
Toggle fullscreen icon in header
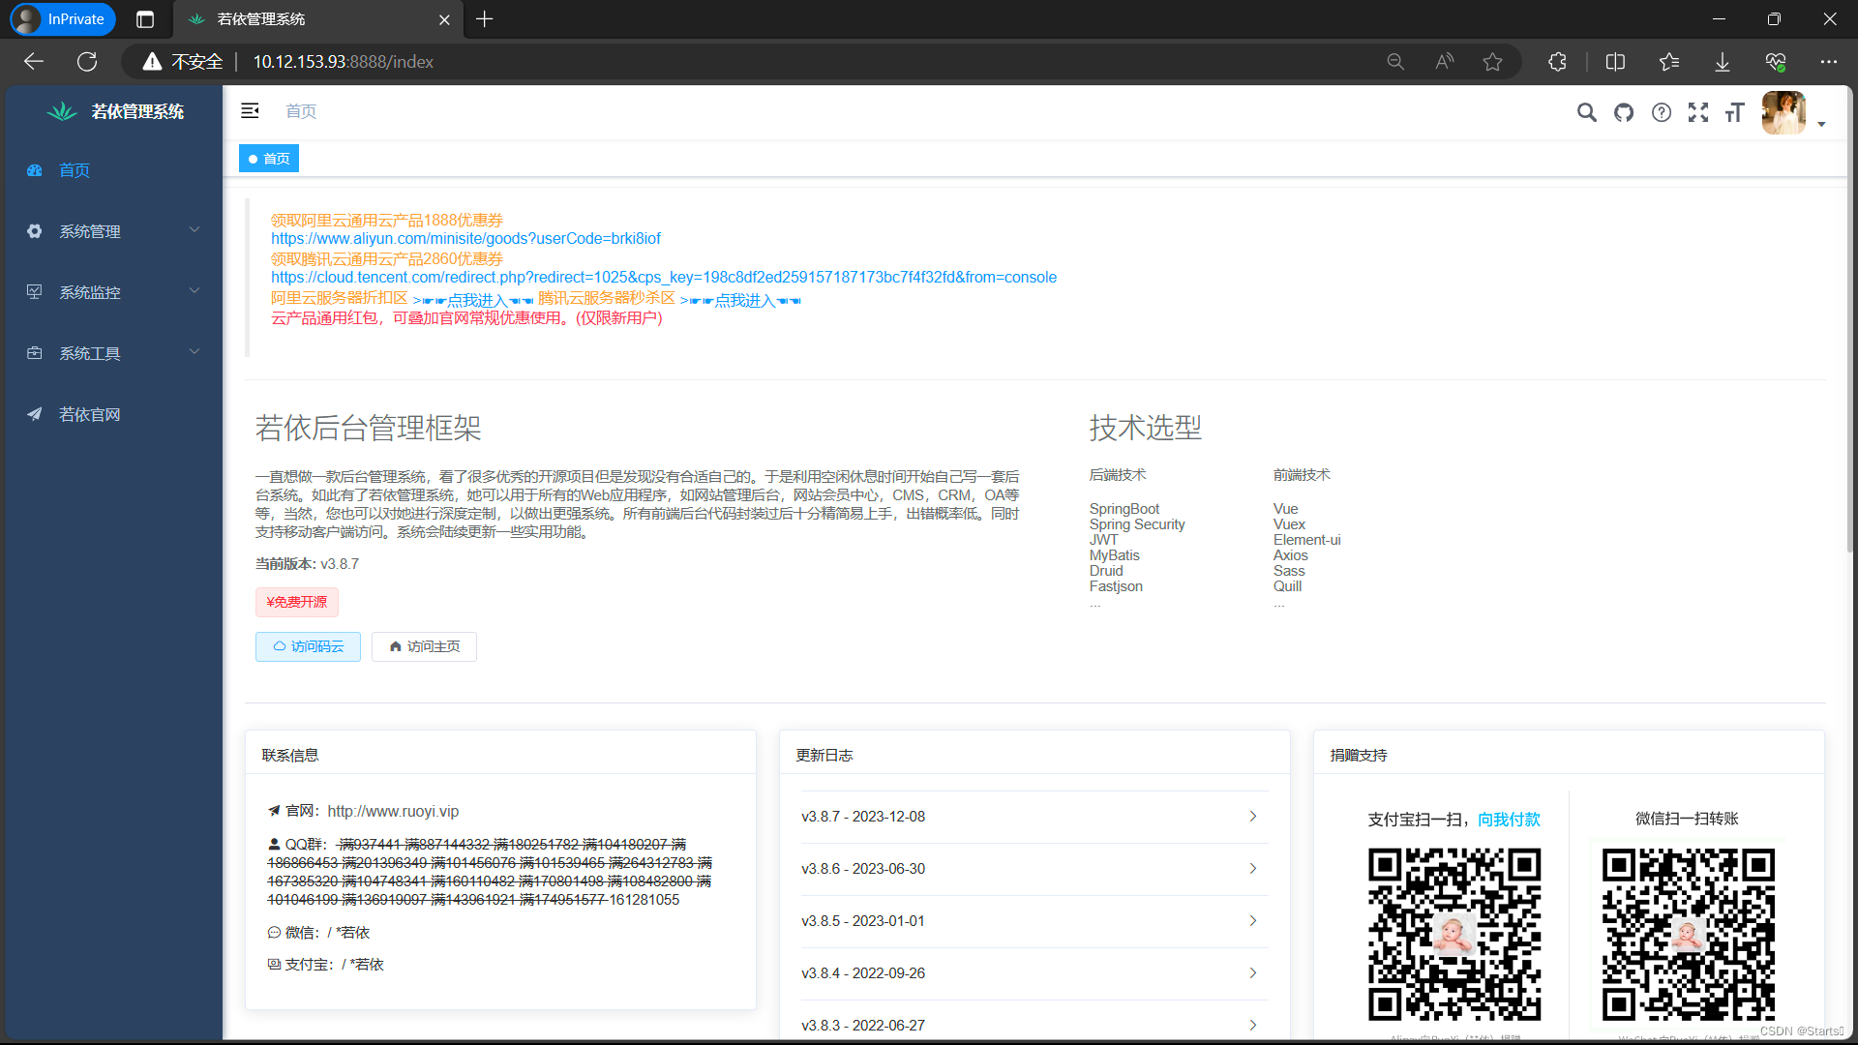(1698, 112)
